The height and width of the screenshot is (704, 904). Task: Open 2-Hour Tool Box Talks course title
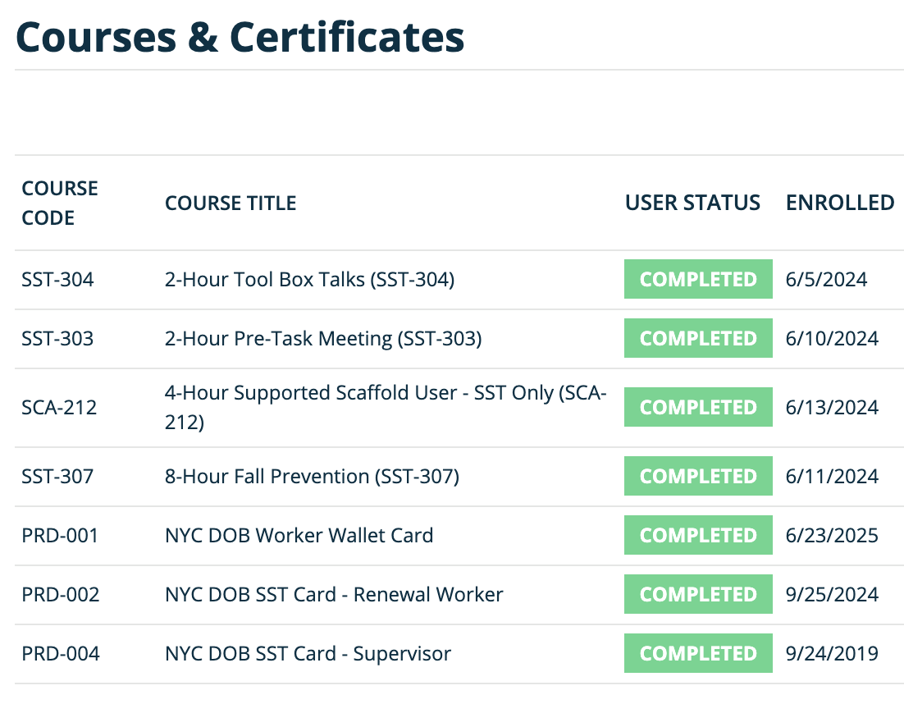309,280
